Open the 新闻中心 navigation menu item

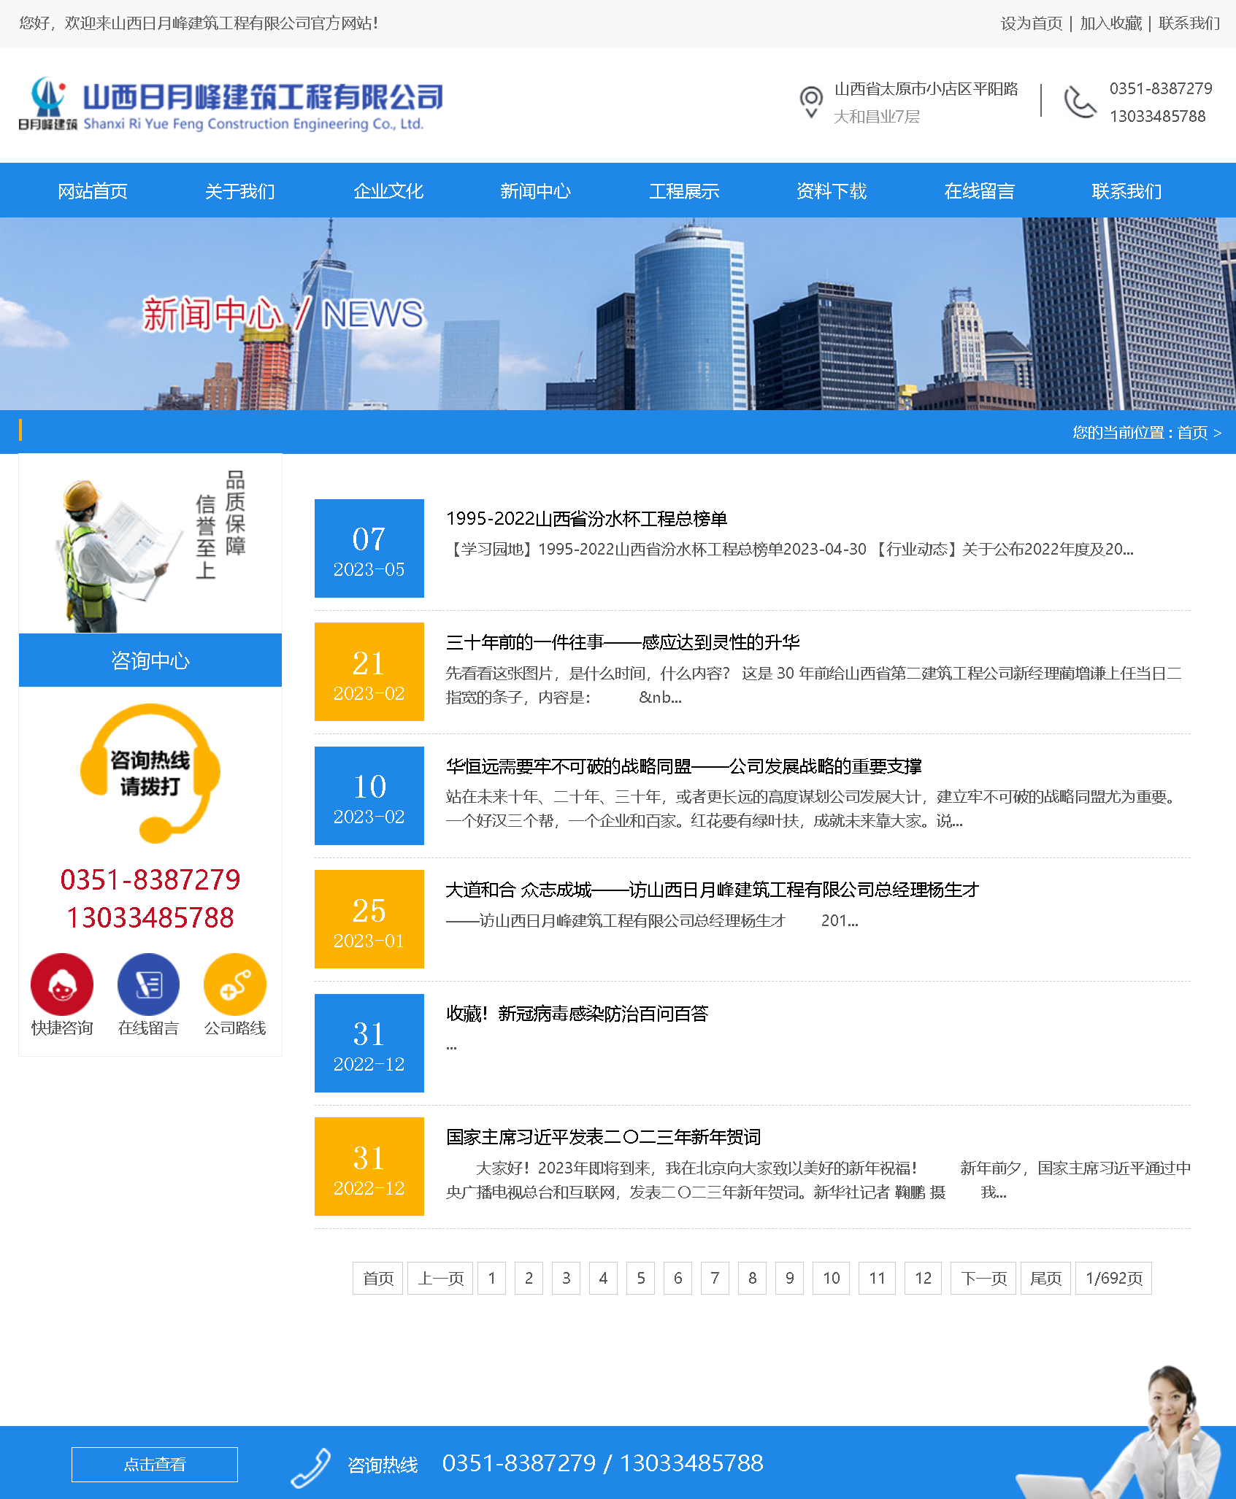(535, 191)
